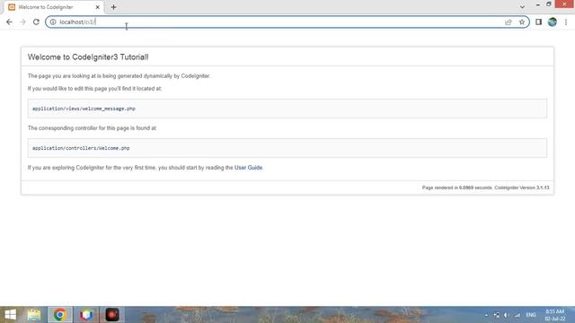Screen dimensions: 575x323
Task: Go back to the previous page
Action: tap(9, 22)
